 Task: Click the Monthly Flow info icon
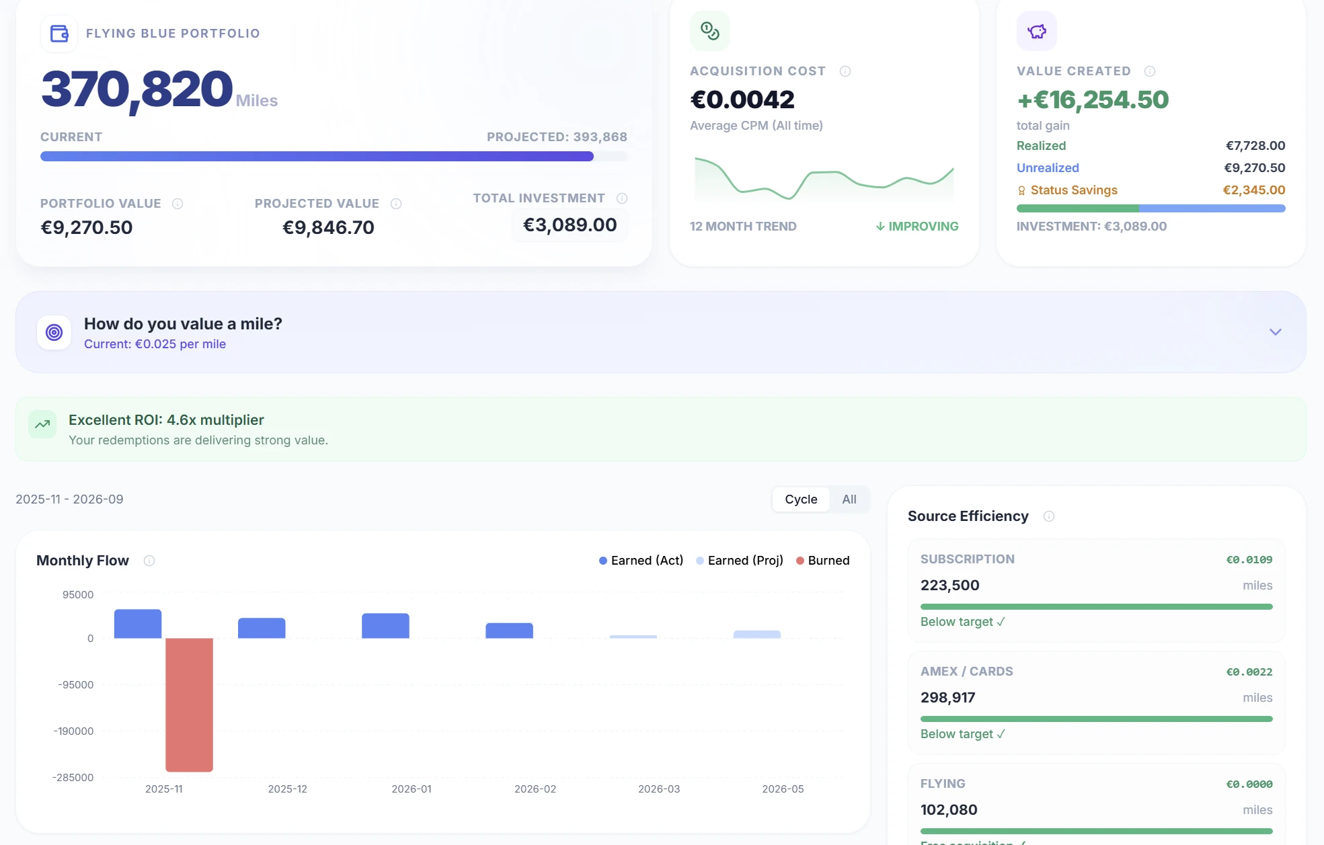149,561
